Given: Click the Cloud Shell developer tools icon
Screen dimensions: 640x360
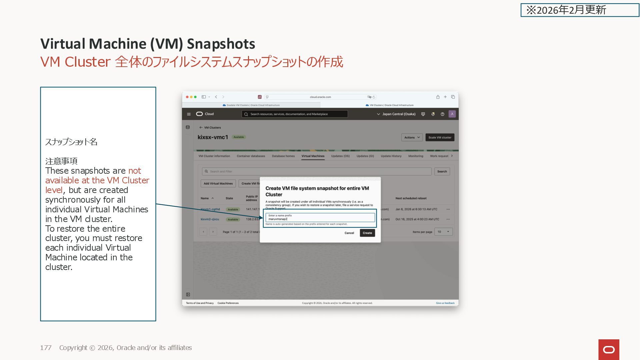Looking at the screenshot, I should pos(423,114).
